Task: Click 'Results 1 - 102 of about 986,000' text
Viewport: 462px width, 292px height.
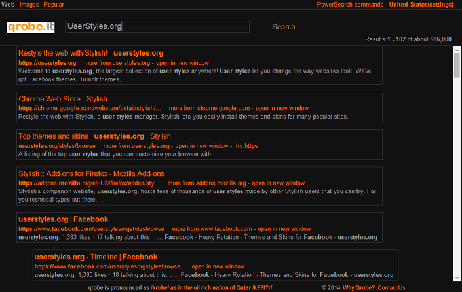Action: (408, 39)
